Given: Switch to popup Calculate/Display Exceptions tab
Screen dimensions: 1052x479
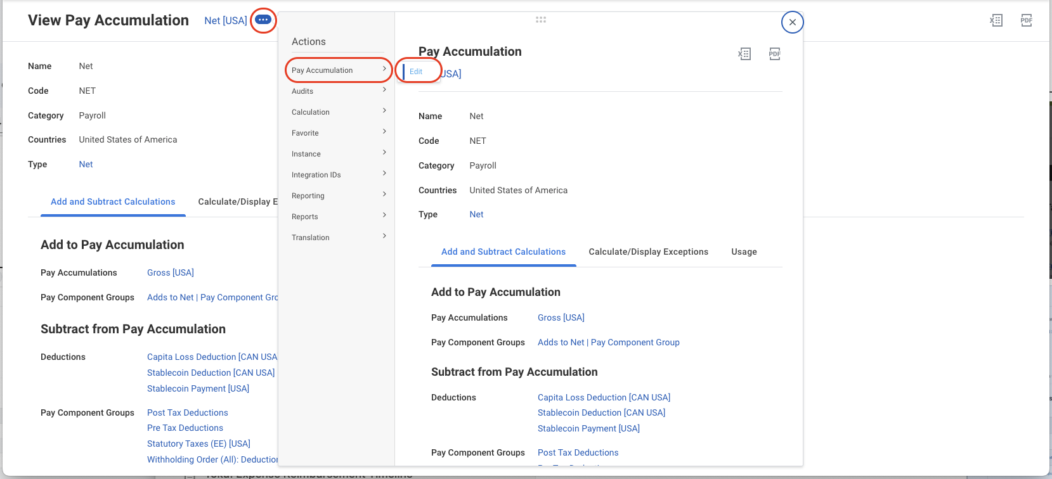Looking at the screenshot, I should point(648,252).
